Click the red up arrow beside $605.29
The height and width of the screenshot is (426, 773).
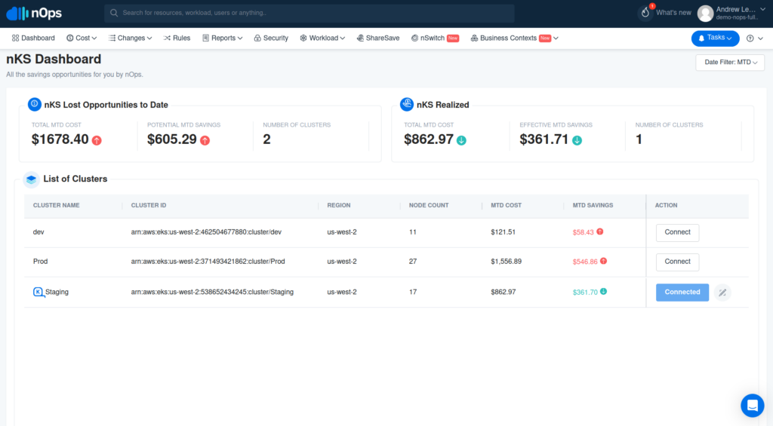(205, 140)
